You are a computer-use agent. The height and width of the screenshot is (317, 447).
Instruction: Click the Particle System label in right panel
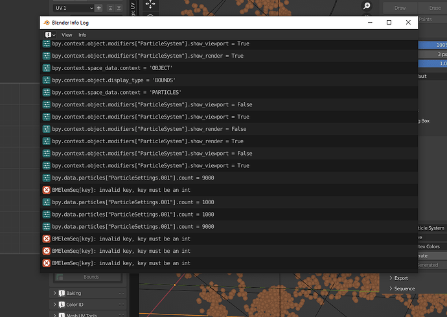pos(431,228)
